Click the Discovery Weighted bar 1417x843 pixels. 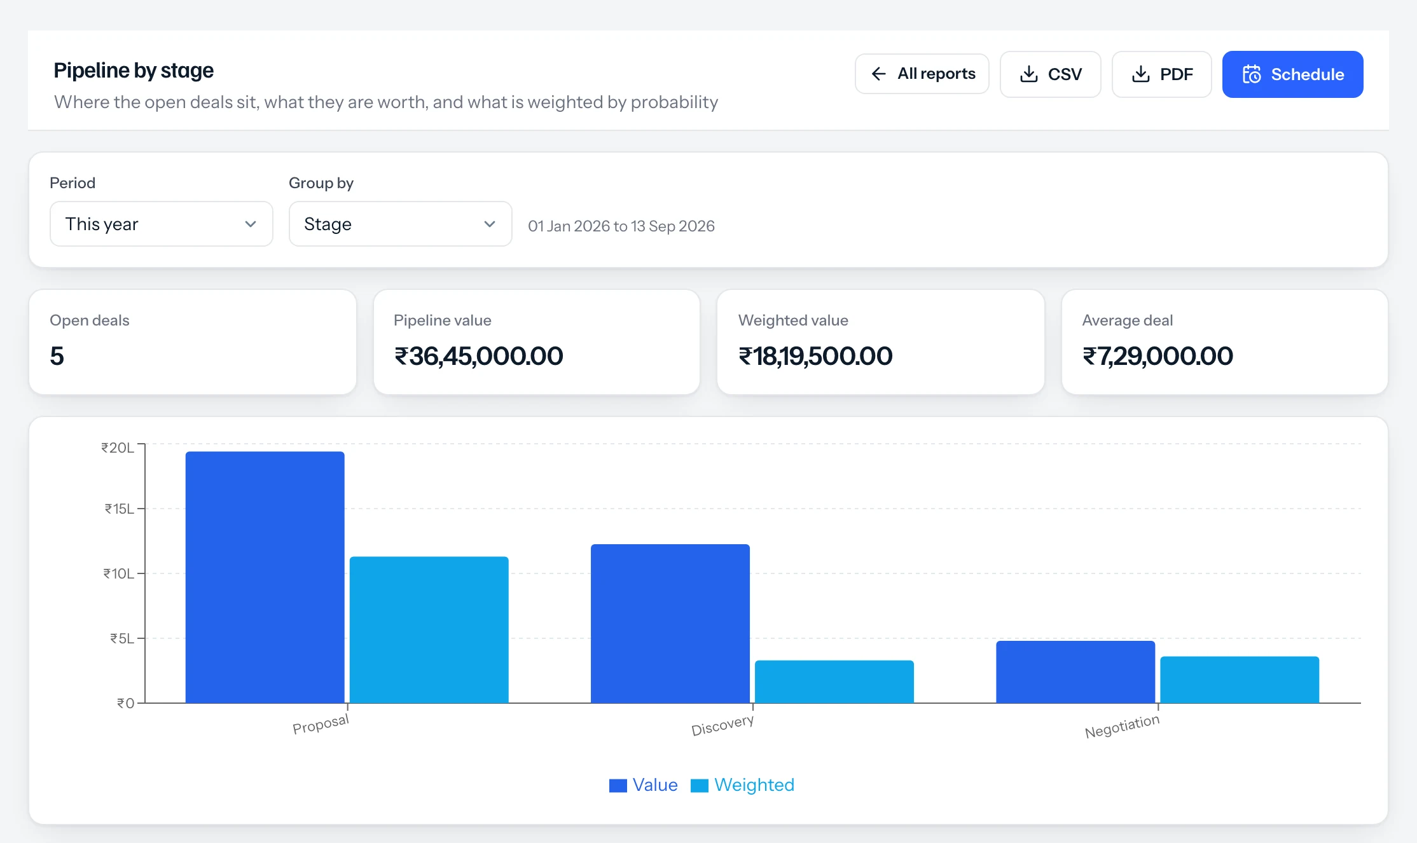[x=834, y=682]
